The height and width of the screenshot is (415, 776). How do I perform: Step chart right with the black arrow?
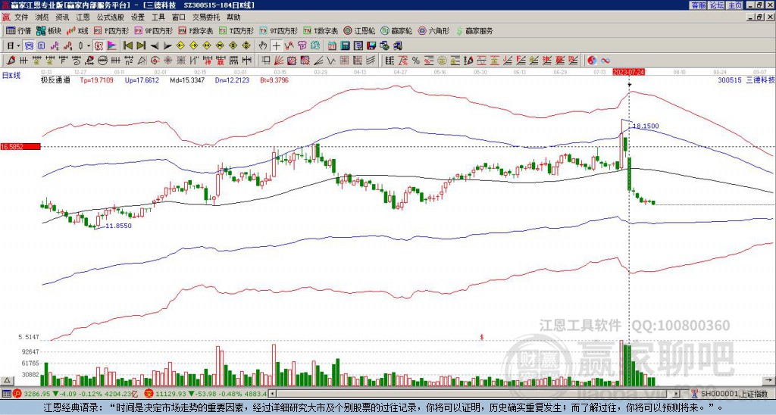coord(167,46)
